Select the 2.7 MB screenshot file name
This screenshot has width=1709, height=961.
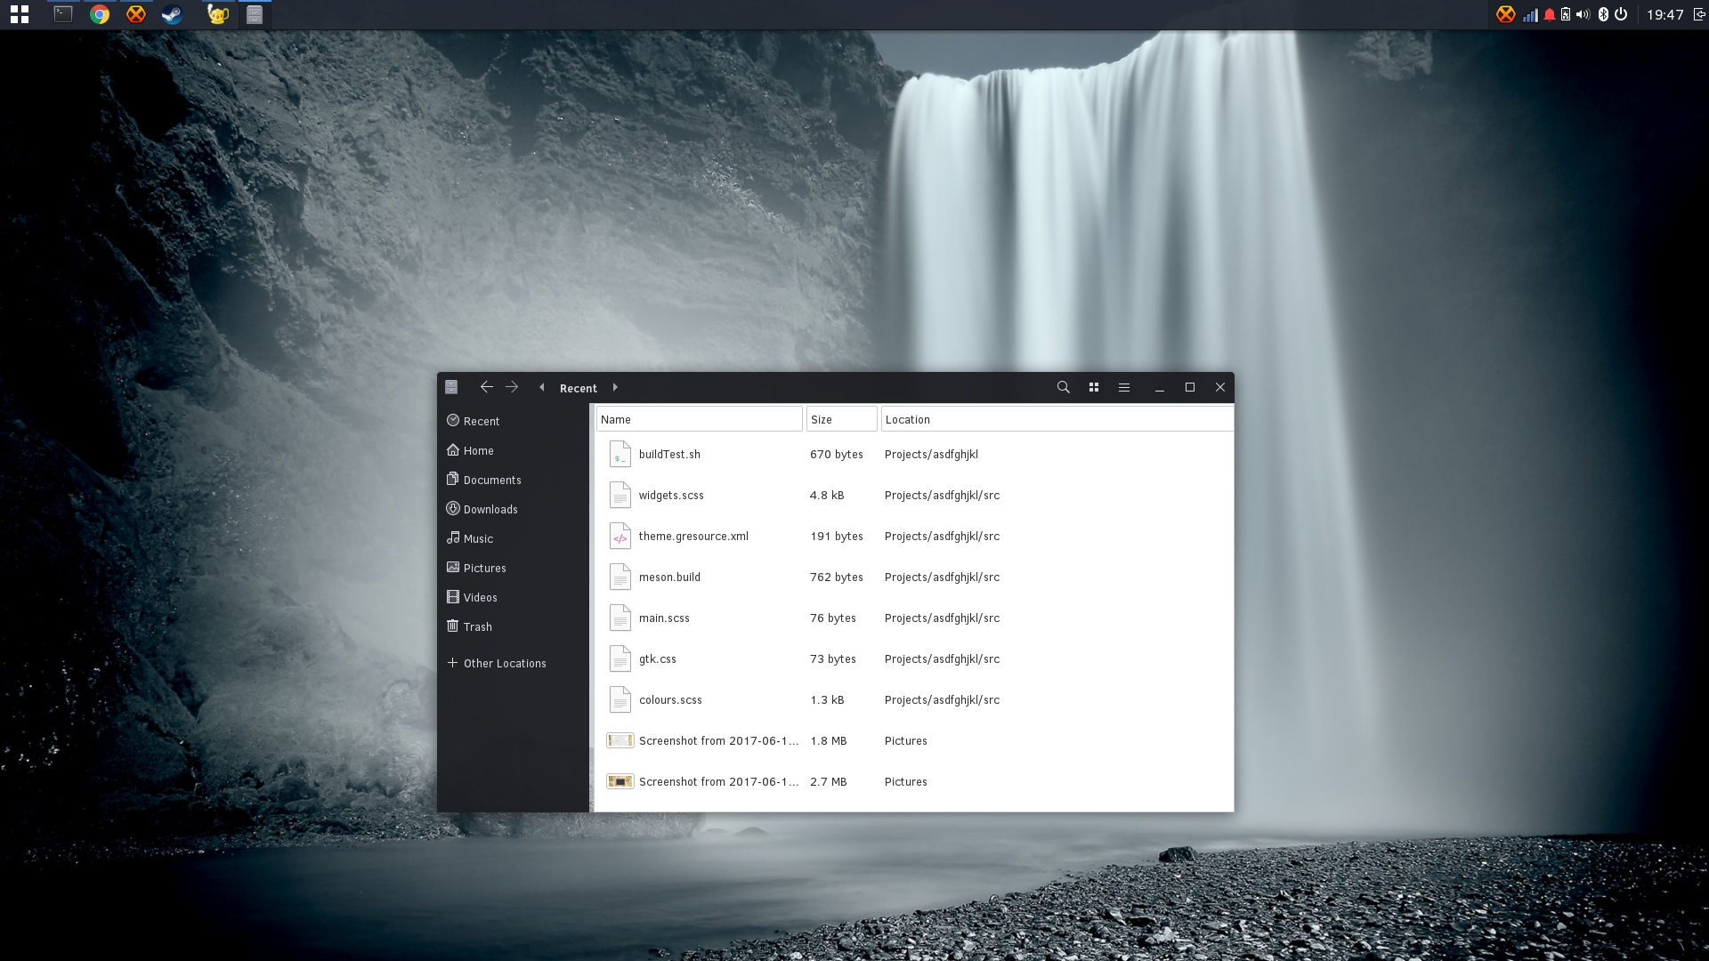click(718, 782)
